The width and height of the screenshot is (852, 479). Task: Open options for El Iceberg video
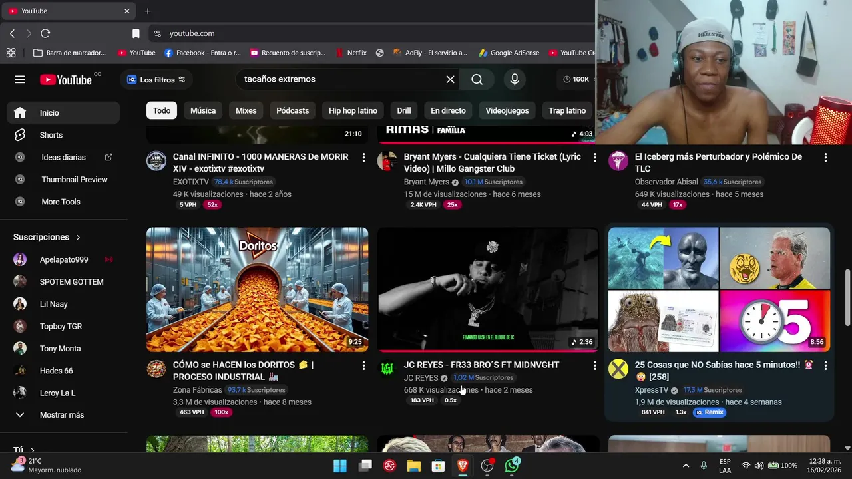pos(825,158)
